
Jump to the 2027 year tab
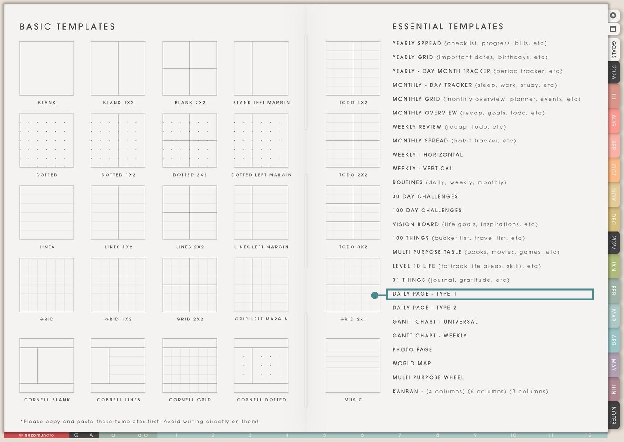point(613,243)
